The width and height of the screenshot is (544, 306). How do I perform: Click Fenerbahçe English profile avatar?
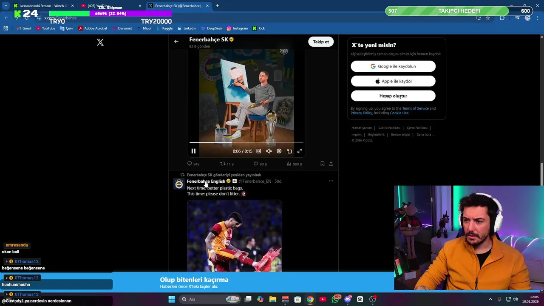(x=179, y=184)
